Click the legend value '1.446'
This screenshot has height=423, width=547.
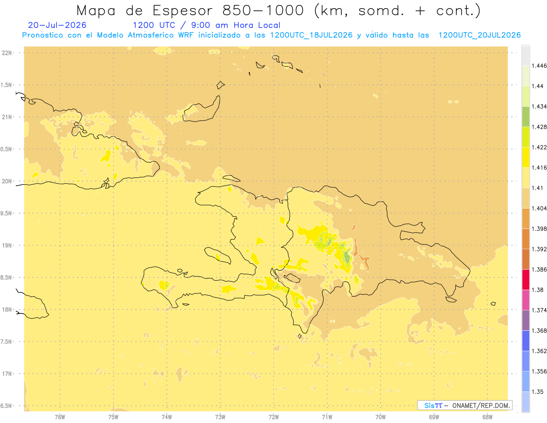(x=539, y=66)
